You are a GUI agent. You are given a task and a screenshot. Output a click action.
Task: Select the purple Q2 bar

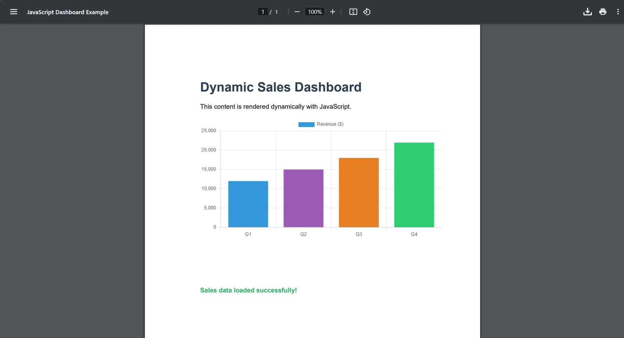click(303, 198)
